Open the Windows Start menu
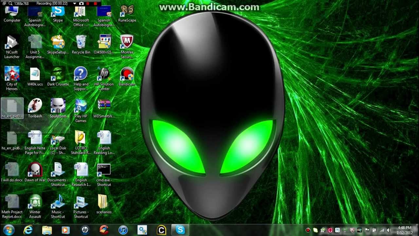Image resolution: width=419 pixels, height=236 pixels. 9,230
